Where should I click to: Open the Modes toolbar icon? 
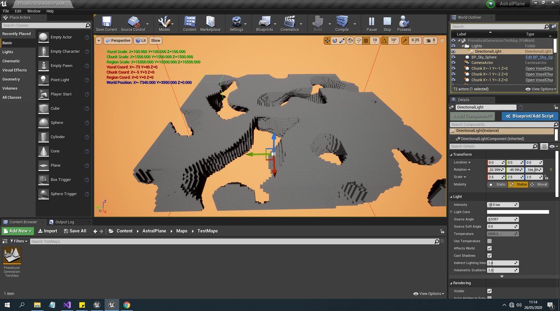tap(164, 24)
